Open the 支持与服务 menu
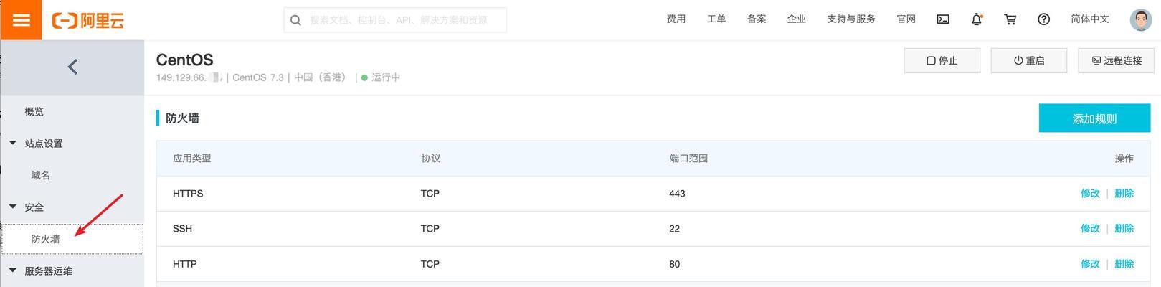1161x287 pixels. pyautogui.click(x=851, y=19)
